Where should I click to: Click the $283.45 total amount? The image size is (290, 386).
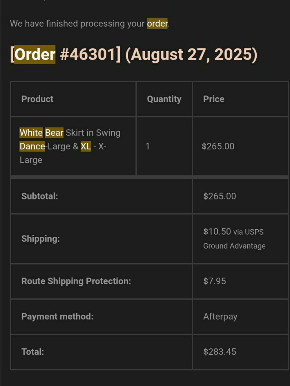[x=220, y=351]
